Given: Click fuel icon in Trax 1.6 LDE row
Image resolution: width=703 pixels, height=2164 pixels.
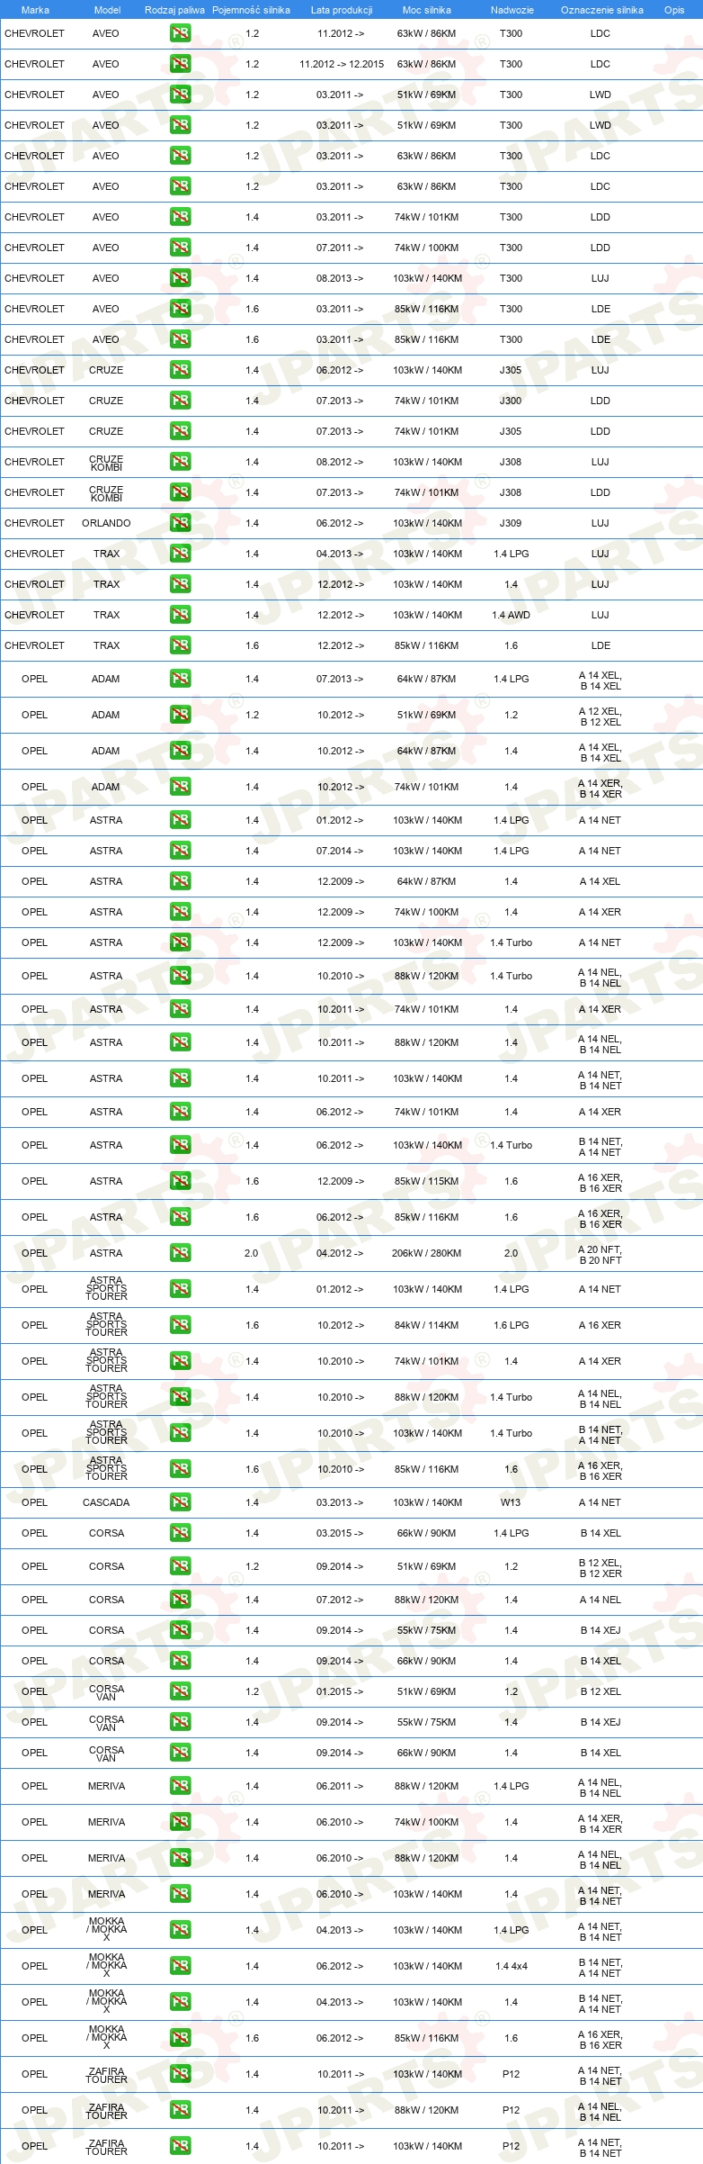Looking at the screenshot, I should pyautogui.click(x=180, y=645).
